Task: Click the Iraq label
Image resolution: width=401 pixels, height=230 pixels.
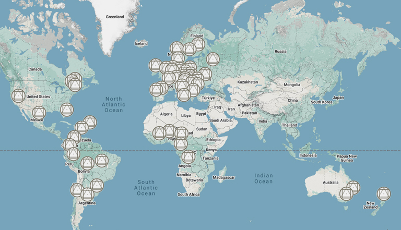Action: click(218, 107)
